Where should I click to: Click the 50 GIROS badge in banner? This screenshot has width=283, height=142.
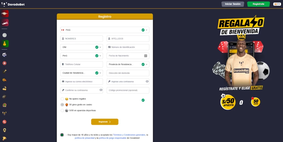[256, 102]
